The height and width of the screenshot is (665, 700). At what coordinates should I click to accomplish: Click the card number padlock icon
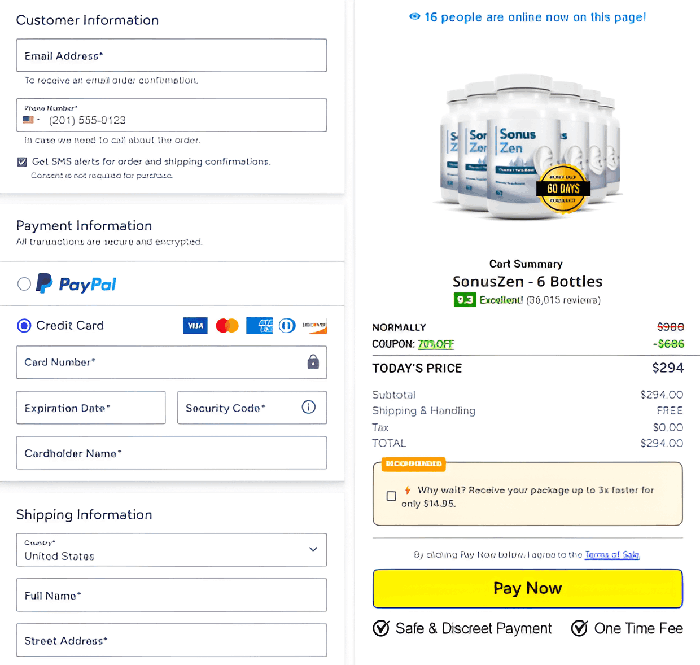(x=313, y=362)
